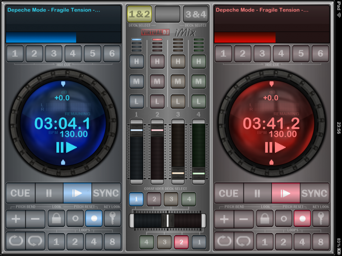Nudge left deck pitch bend up with plus

[x=16, y=219]
